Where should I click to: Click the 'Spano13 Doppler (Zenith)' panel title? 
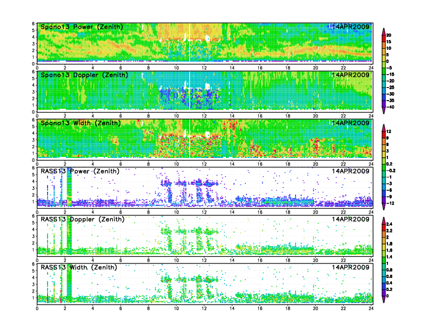click(x=84, y=75)
